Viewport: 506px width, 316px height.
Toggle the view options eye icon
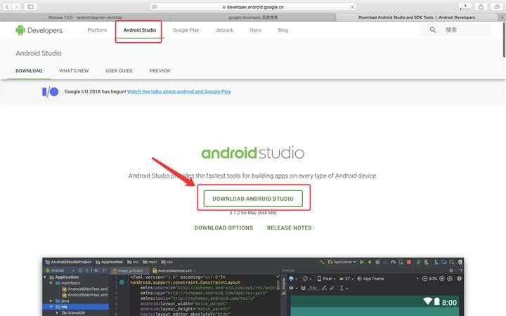pos(292,288)
